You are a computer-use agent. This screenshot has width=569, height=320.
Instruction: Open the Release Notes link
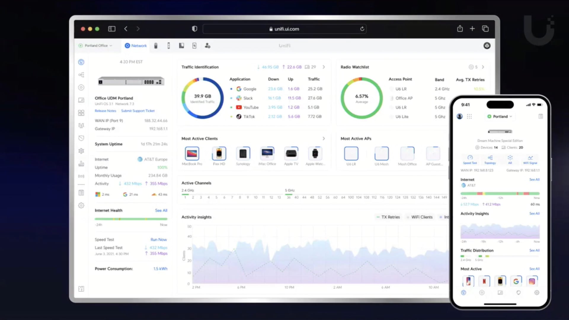pyautogui.click(x=106, y=111)
